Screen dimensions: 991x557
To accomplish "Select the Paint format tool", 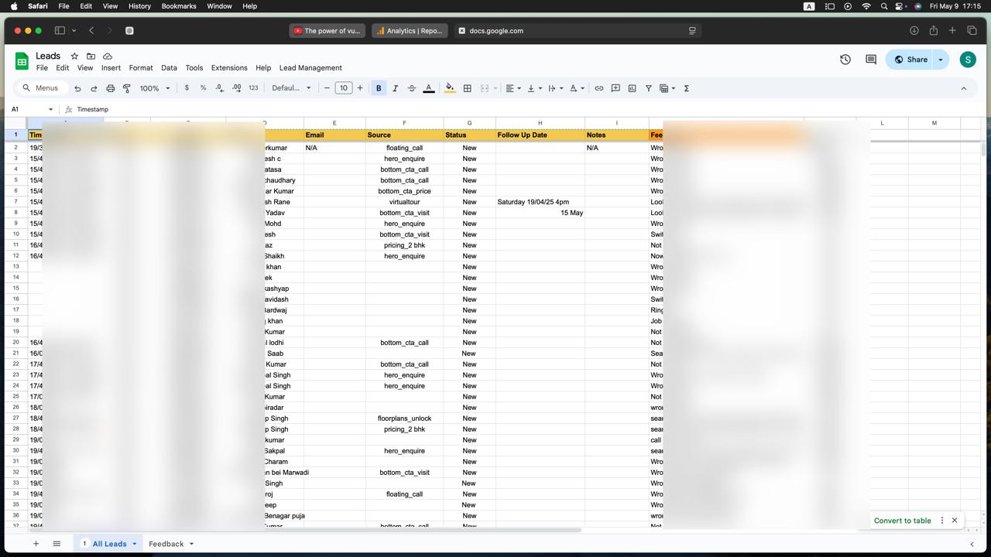I will [127, 87].
